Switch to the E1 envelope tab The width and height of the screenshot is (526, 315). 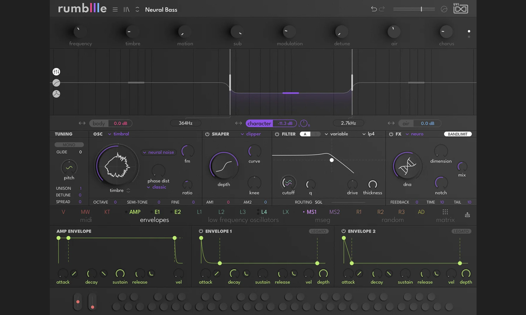tap(157, 212)
